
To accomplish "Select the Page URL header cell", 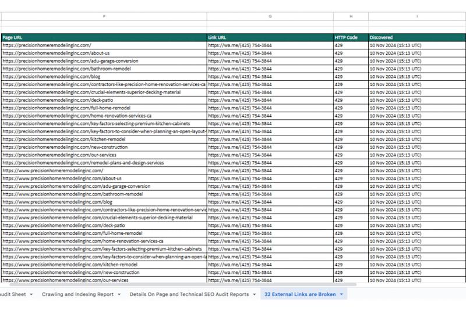I will [x=104, y=37].
